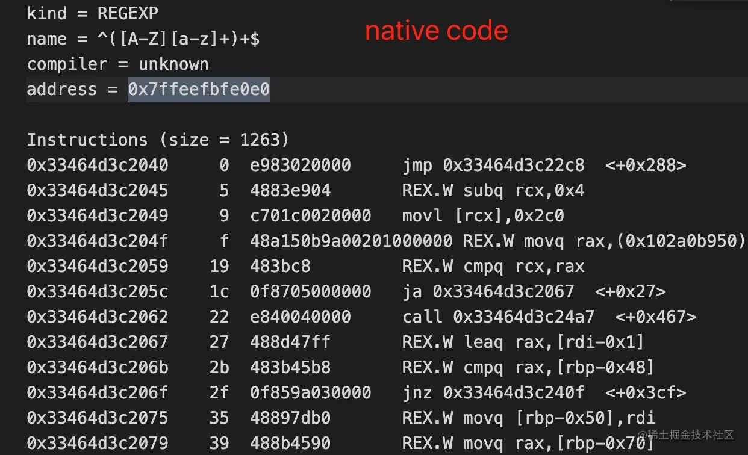Click the jump offset <+0x3cf>
This screenshot has width=748, height=455.
pos(645,393)
